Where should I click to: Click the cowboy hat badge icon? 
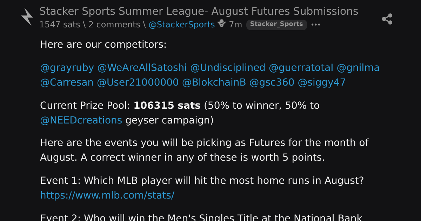point(222,24)
